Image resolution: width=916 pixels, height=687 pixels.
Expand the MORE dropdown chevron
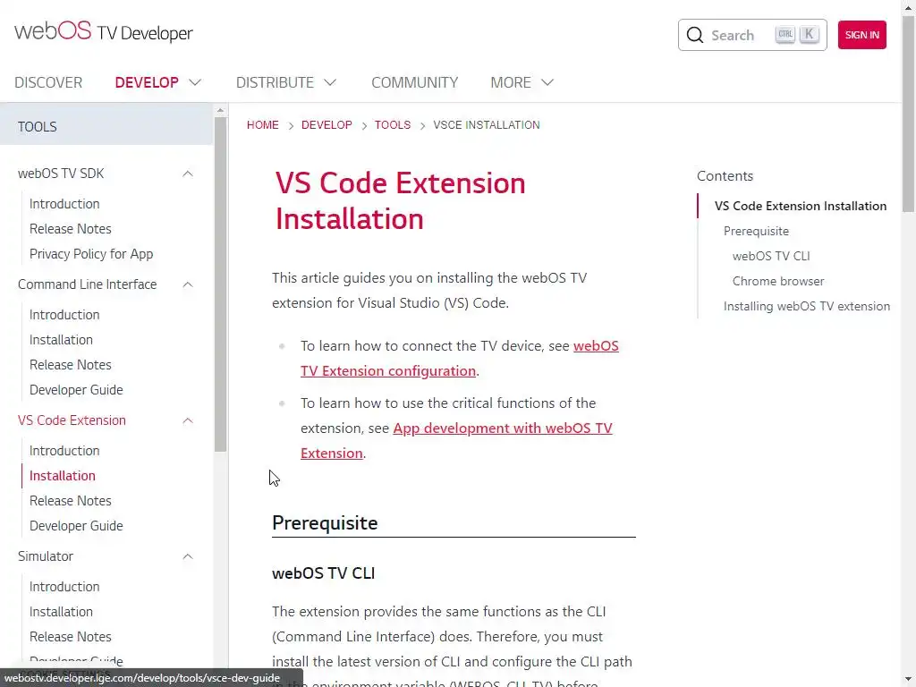pyautogui.click(x=547, y=82)
